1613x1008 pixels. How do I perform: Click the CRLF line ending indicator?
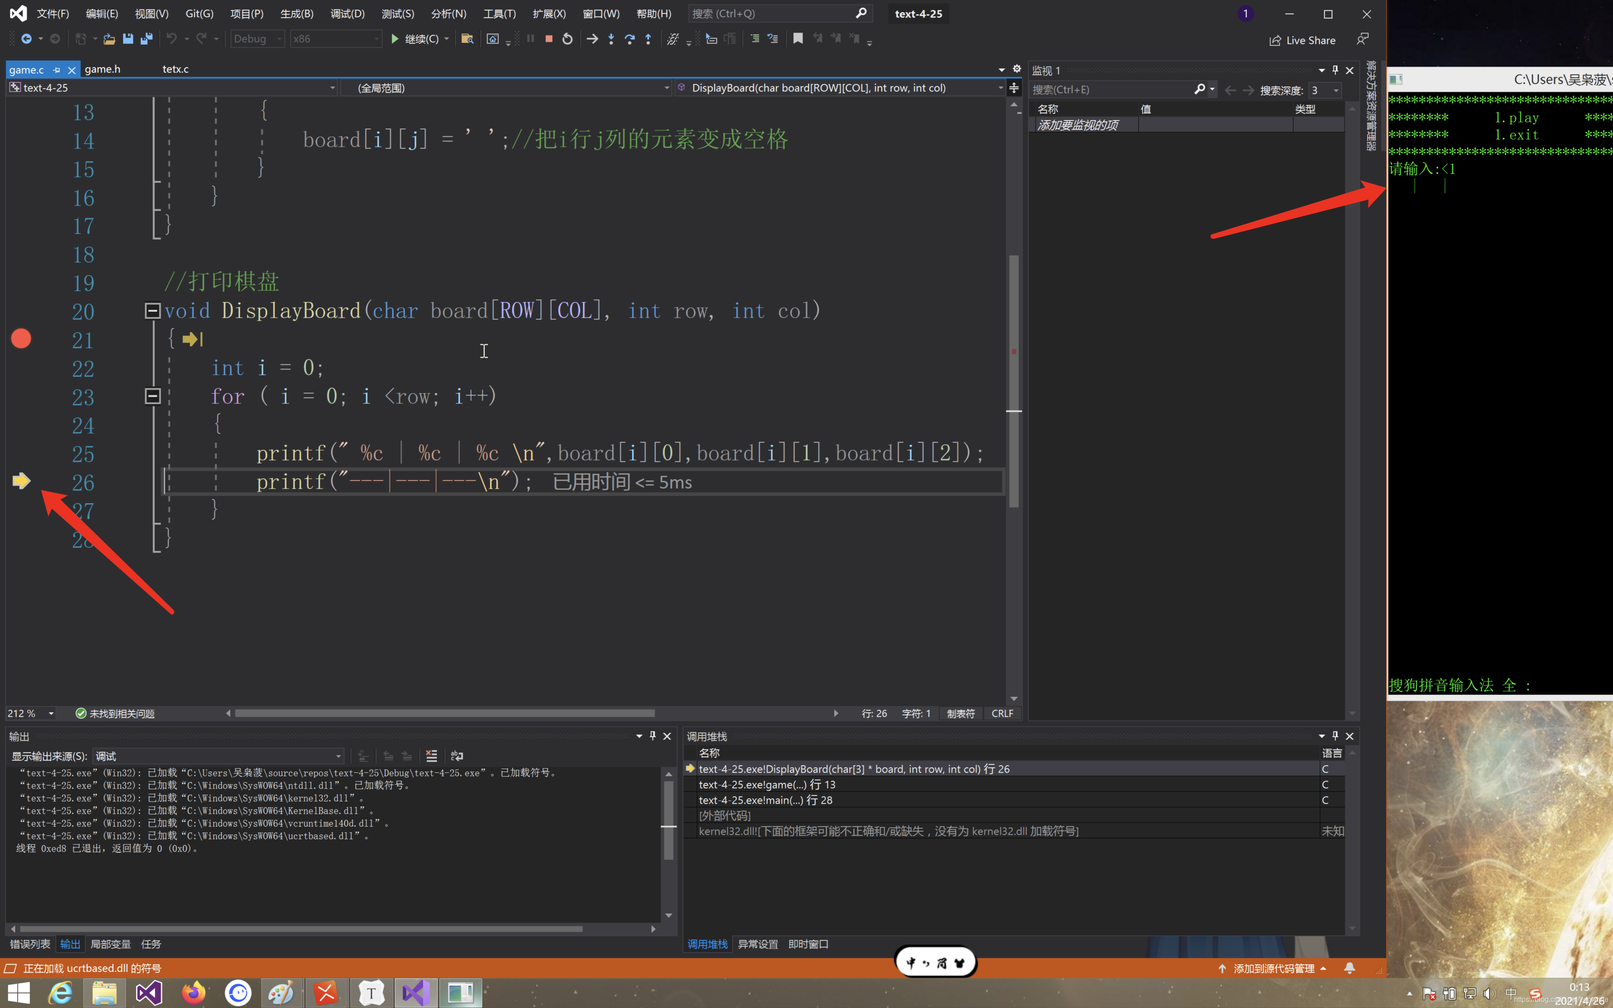tap(1002, 713)
